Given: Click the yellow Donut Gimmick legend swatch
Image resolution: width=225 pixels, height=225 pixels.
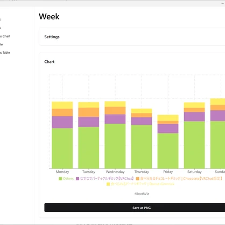Looking at the screenshot, I should pos(108,184).
